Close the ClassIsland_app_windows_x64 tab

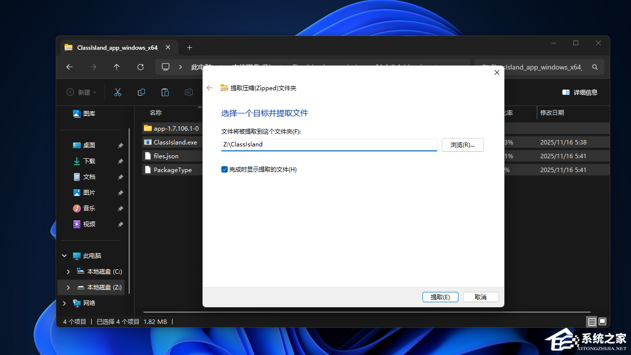168,48
